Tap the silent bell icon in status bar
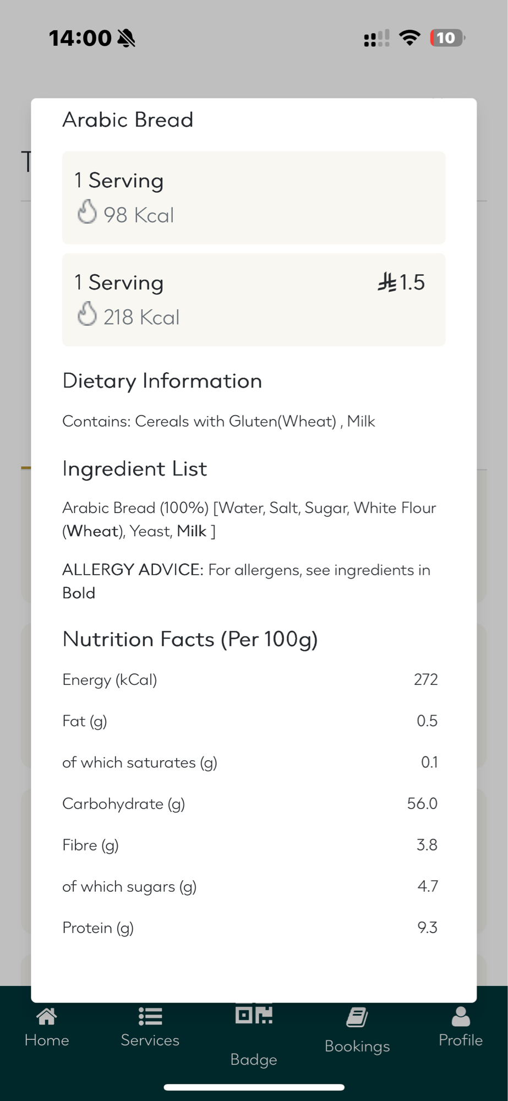Screen dimensions: 508x1101 (x=127, y=39)
